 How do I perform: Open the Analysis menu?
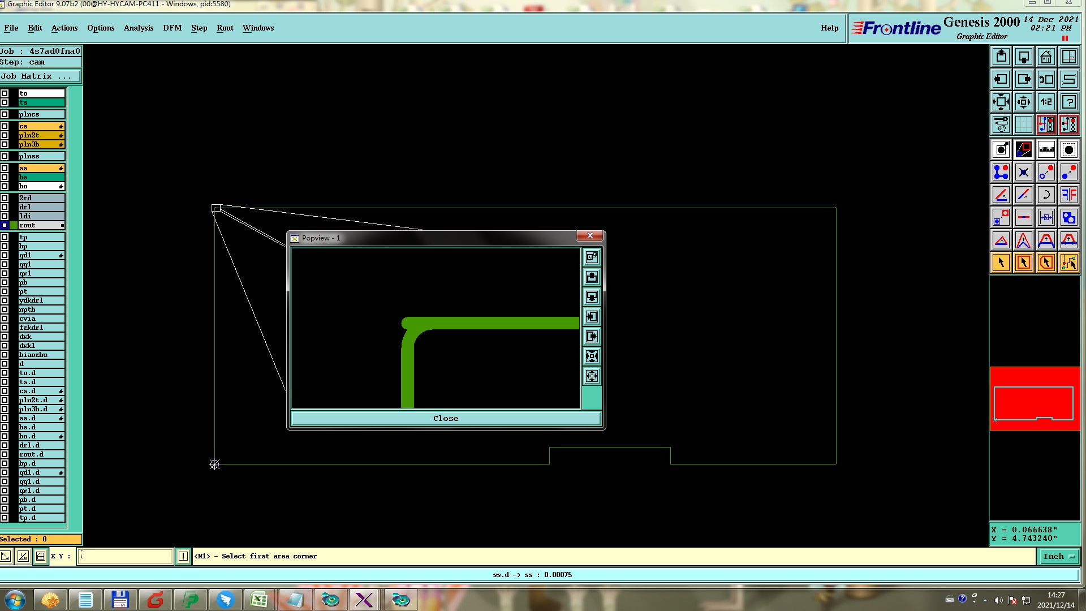[x=139, y=28]
